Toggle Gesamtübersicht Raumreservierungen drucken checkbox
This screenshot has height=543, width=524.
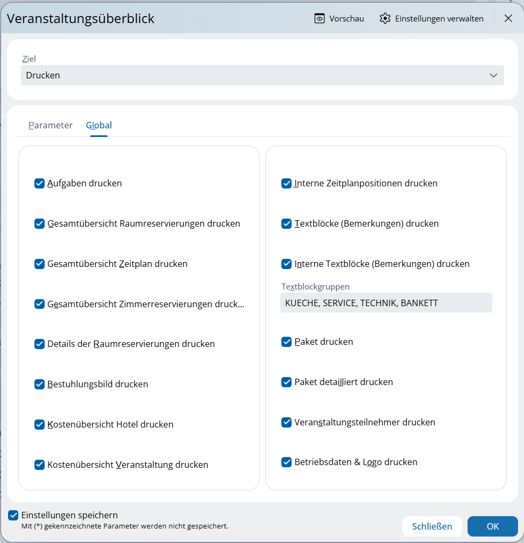click(39, 223)
